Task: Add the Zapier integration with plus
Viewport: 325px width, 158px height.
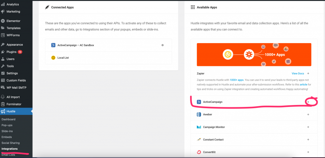Action: (x=308, y=74)
